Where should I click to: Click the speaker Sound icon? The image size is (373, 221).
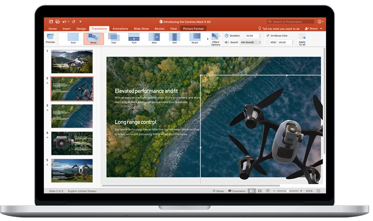click(x=227, y=42)
